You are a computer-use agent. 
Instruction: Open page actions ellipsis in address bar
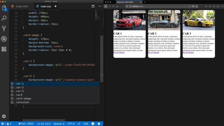click(x=190, y=6)
